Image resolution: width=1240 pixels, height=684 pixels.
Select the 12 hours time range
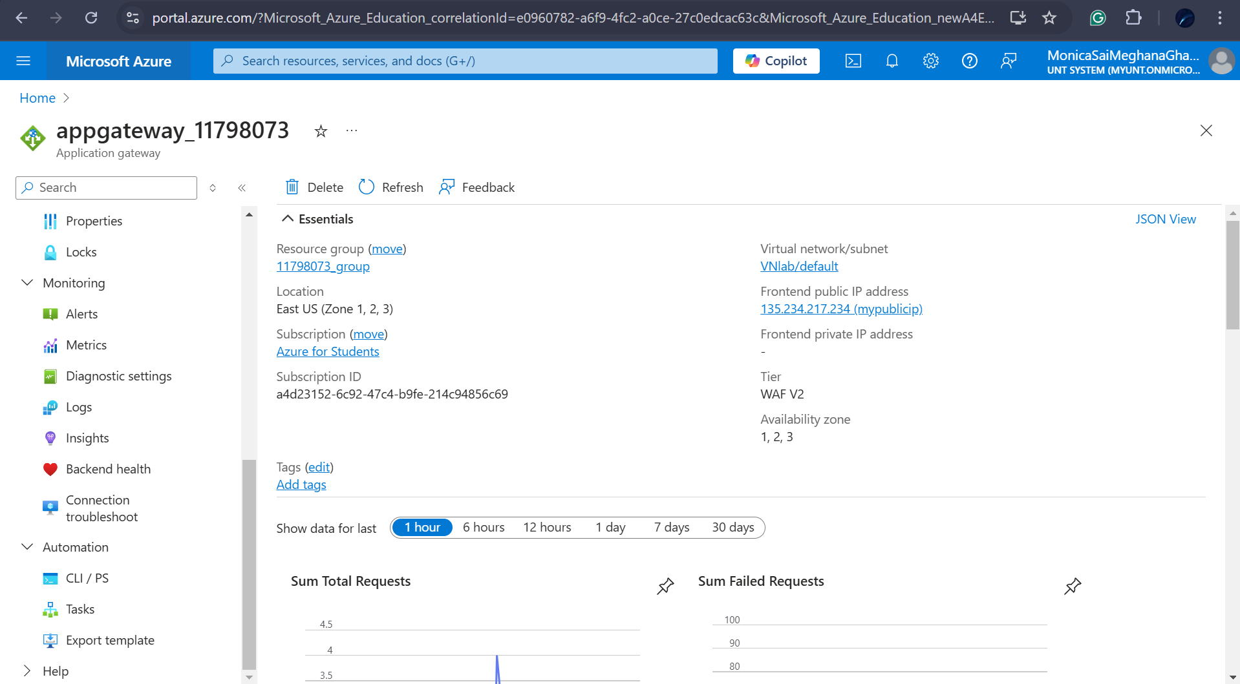pyautogui.click(x=547, y=527)
